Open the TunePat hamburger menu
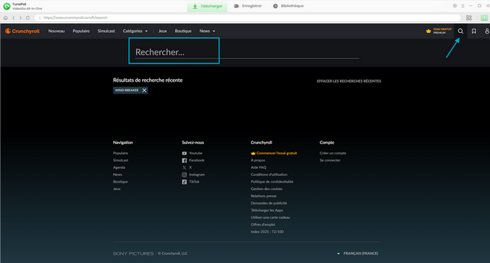The height and width of the screenshot is (263, 490). click(x=463, y=6)
